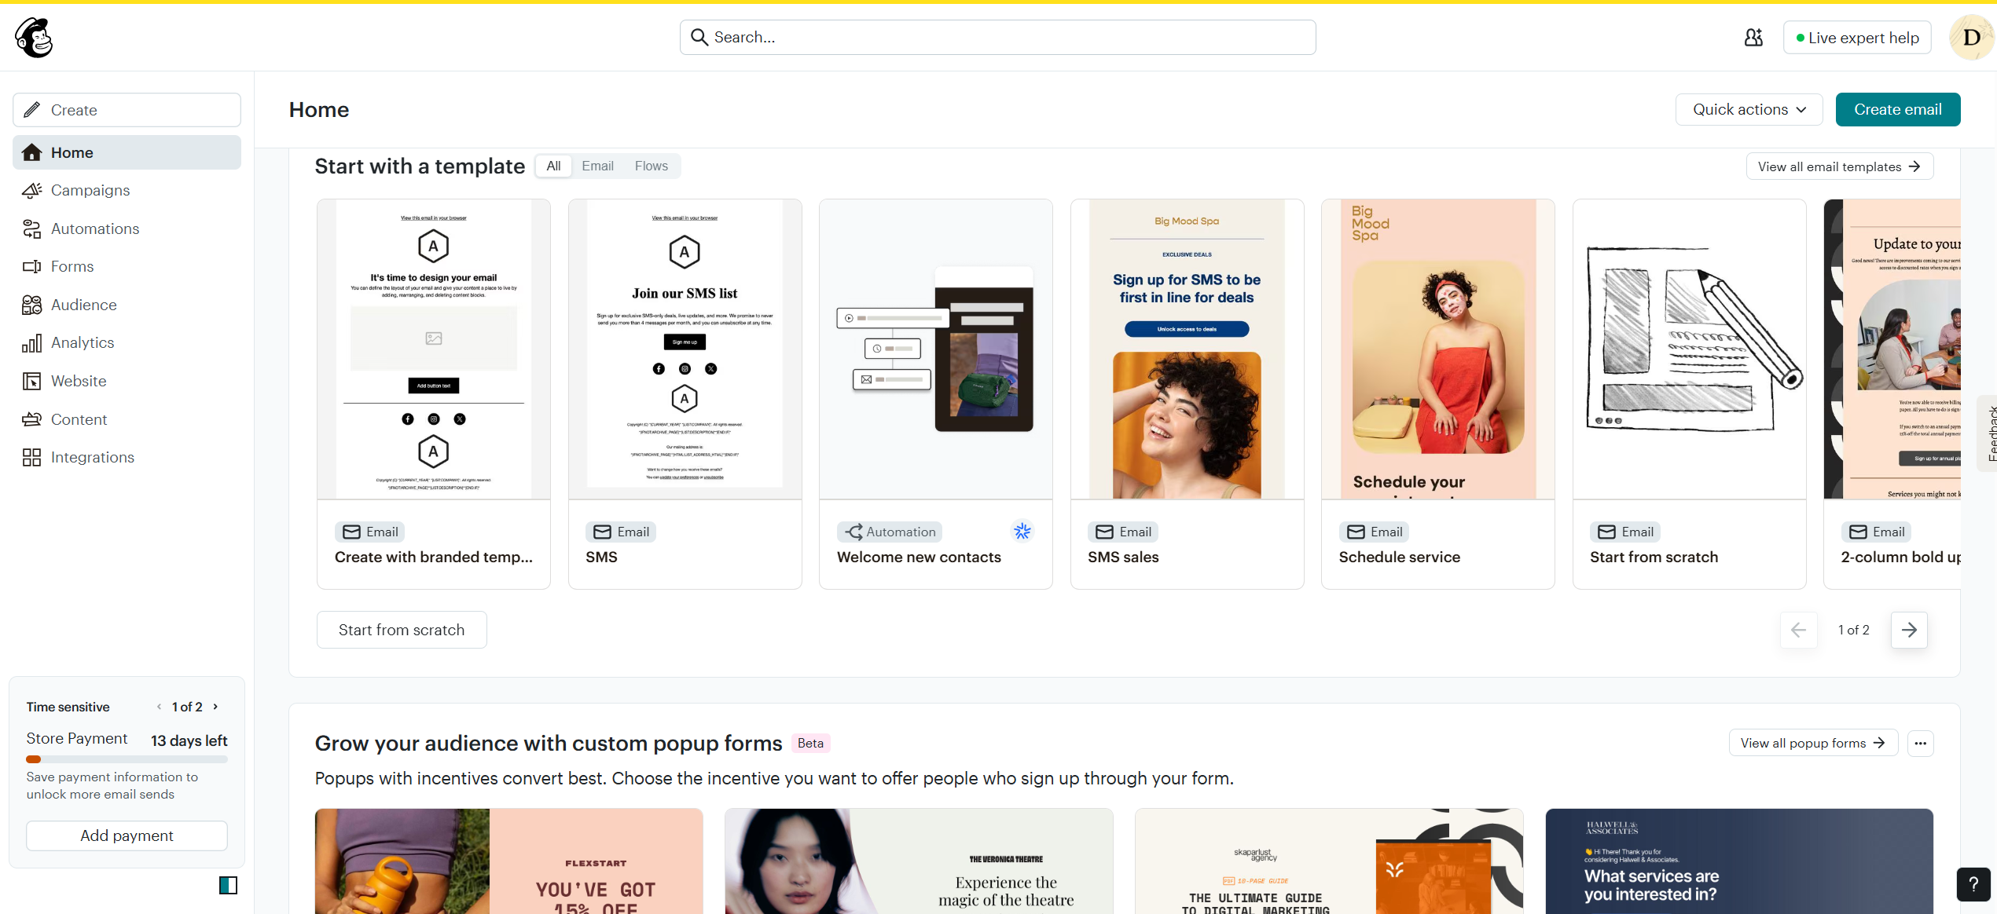Open Audience in the sidebar

click(x=127, y=305)
